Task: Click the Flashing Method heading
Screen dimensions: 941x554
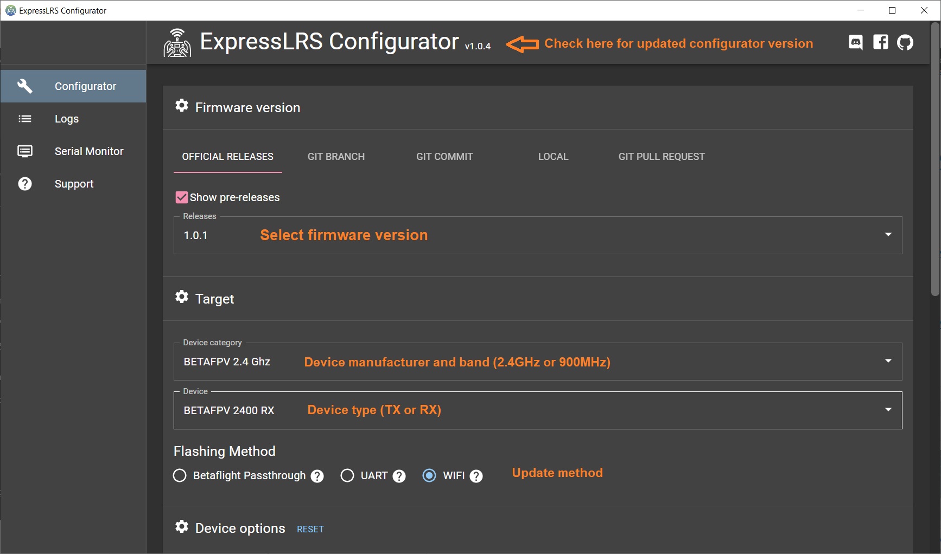Action: pos(225,451)
